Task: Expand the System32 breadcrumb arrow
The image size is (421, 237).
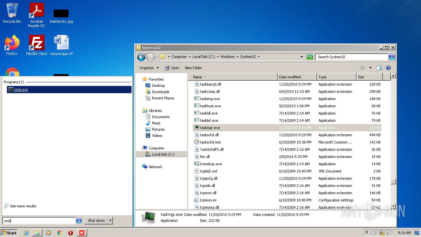Action: point(259,57)
